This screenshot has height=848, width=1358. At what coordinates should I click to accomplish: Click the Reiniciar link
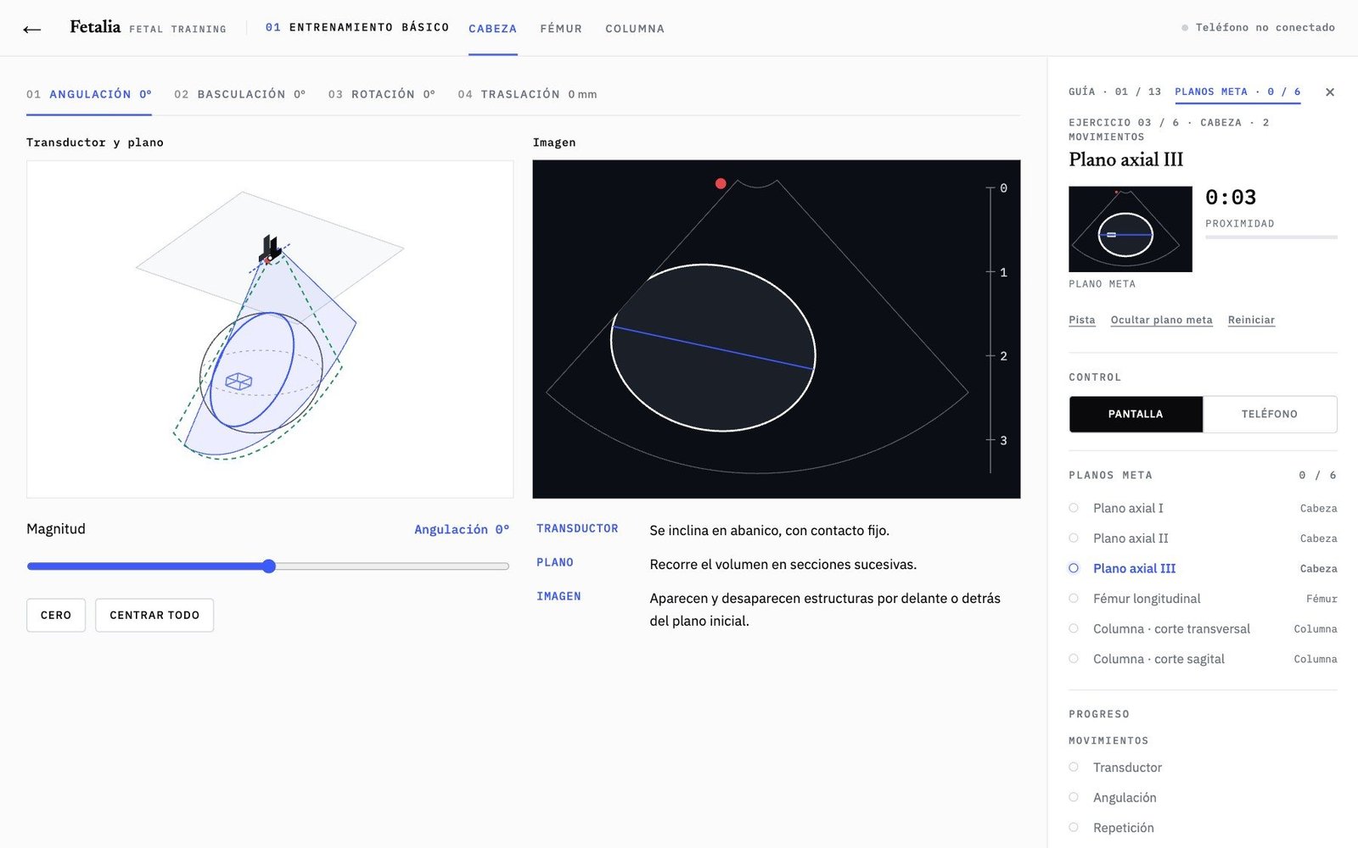[x=1251, y=320]
